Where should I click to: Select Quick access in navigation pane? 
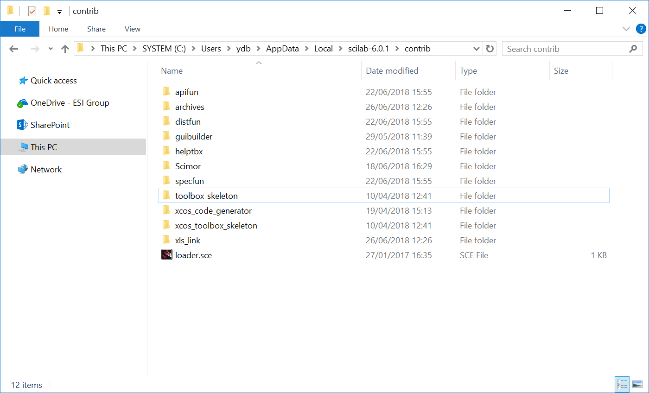pyautogui.click(x=54, y=81)
